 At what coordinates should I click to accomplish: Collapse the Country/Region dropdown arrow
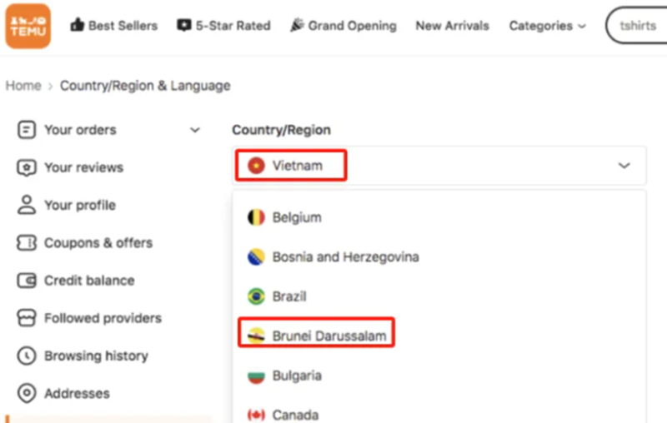pos(624,166)
